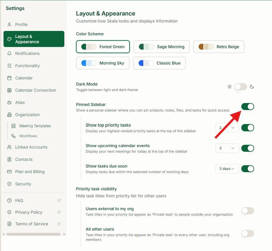This screenshot has height=251, width=272.
Task: Open the FAQ link
Action: [x=34, y=201]
